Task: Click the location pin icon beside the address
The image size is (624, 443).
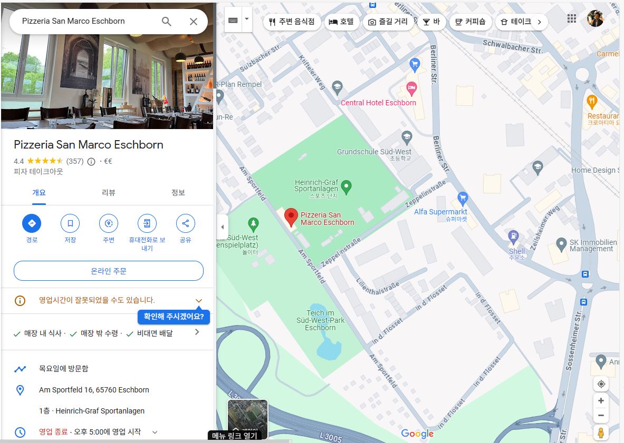Action: click(20, 390)
